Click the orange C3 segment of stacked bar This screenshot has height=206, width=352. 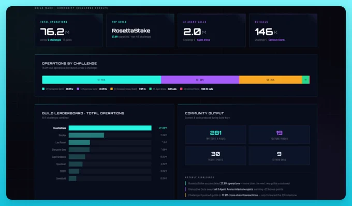click(x=271, y=80)
